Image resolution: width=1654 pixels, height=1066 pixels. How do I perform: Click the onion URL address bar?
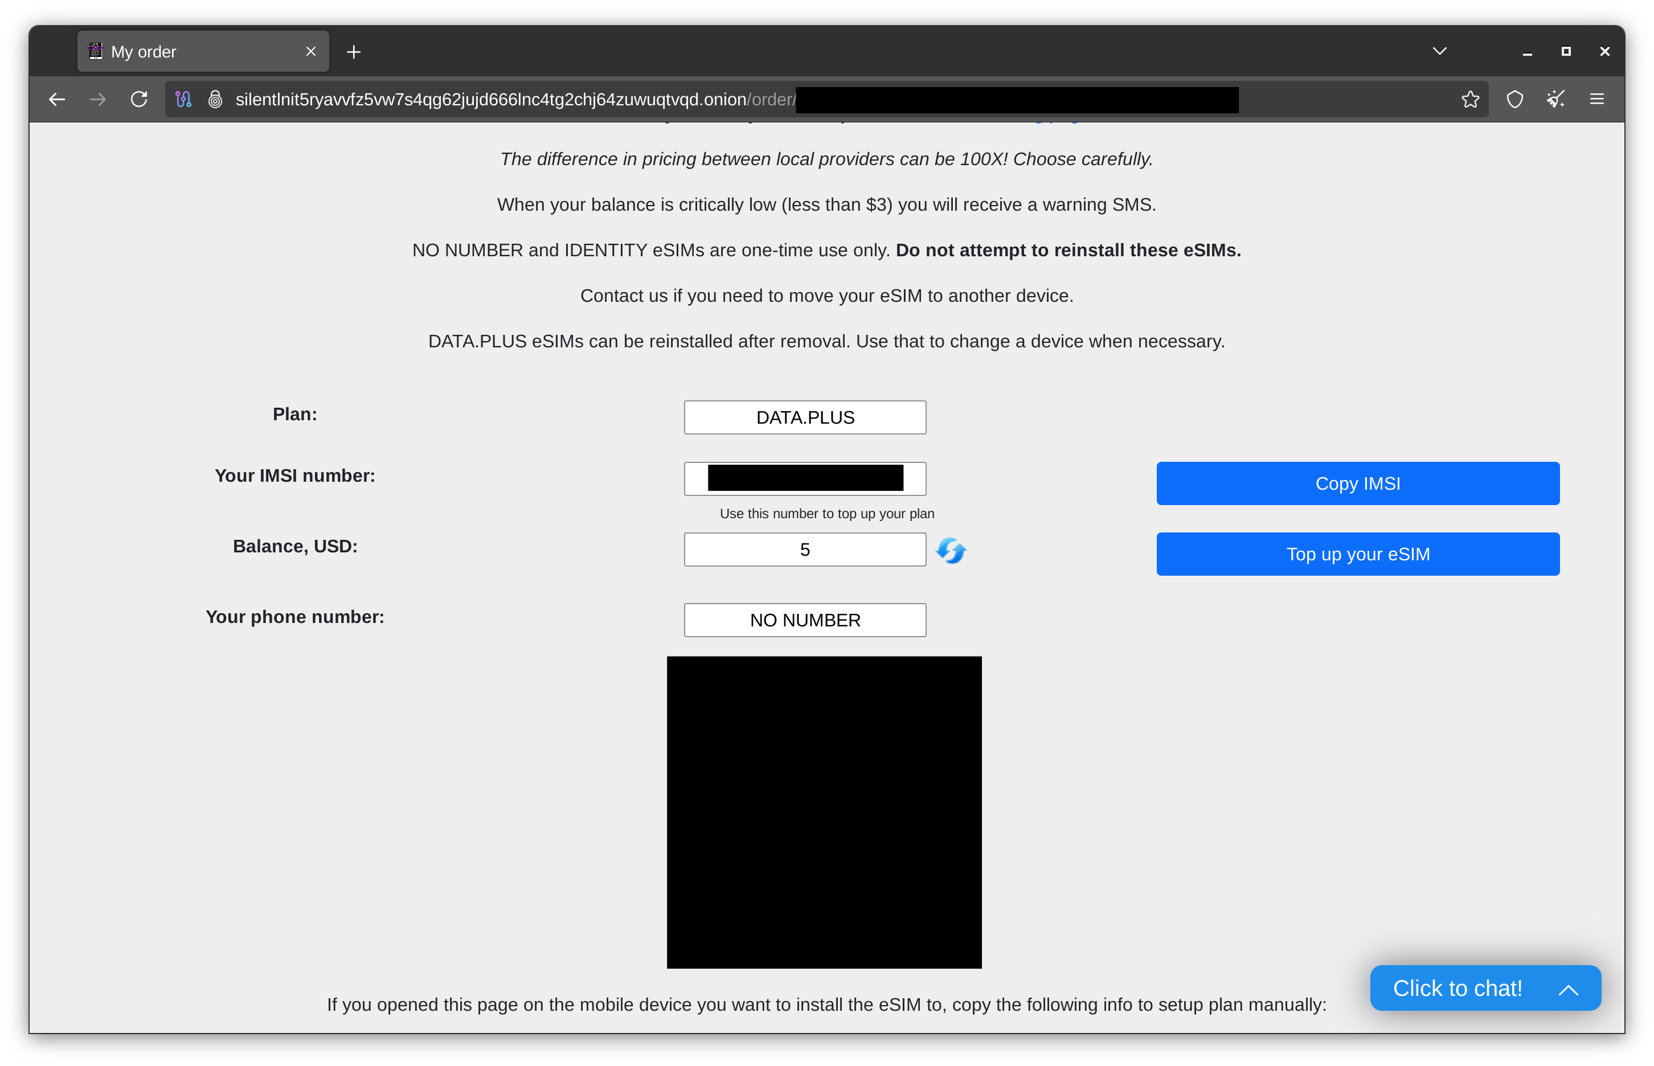point(513,100)
